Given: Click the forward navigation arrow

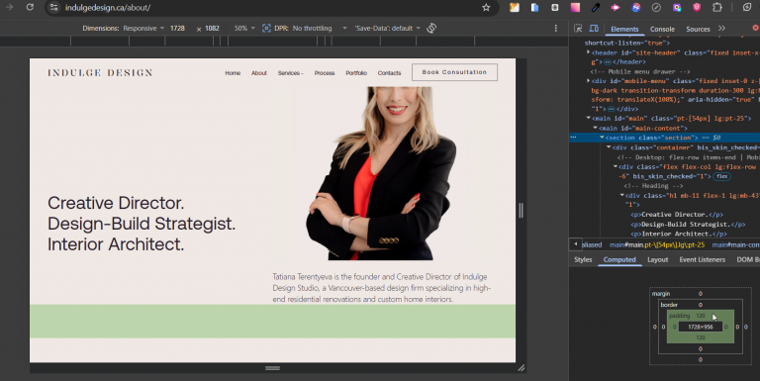Looking at the screenshot, I should tap(9, 7).
